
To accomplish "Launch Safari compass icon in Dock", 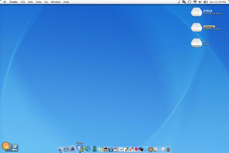I will [x=66, y=149].
